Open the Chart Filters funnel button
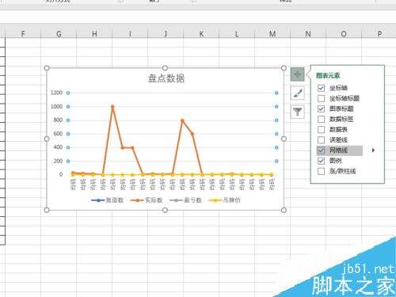 pos(298,112)
